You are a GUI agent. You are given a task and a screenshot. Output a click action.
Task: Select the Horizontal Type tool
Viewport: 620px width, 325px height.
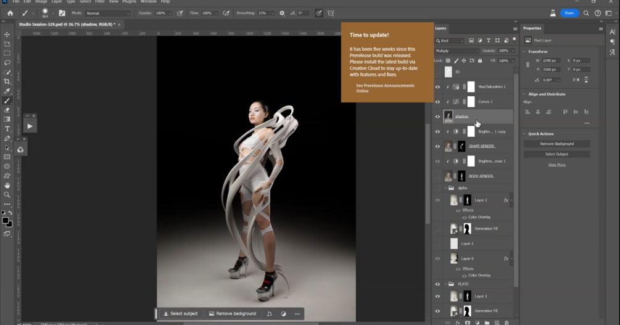coord(7,129)
